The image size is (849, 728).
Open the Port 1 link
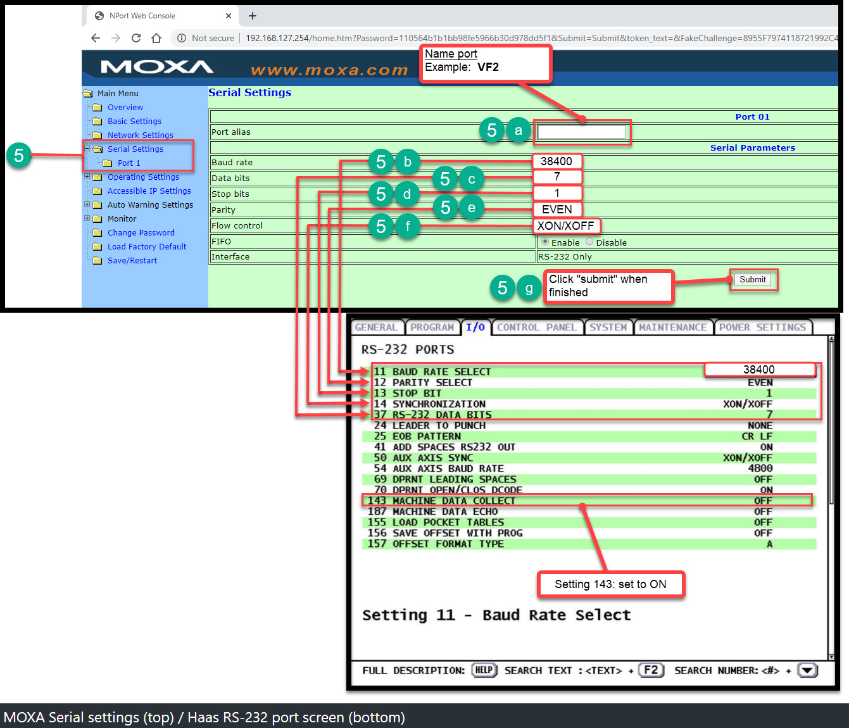[x=129, y=163]
